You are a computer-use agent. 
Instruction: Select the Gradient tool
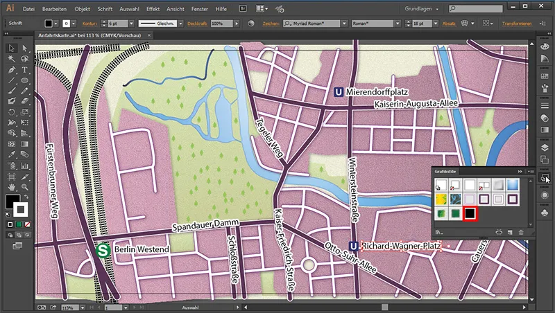pyautogui.click(x=24, y=144)
